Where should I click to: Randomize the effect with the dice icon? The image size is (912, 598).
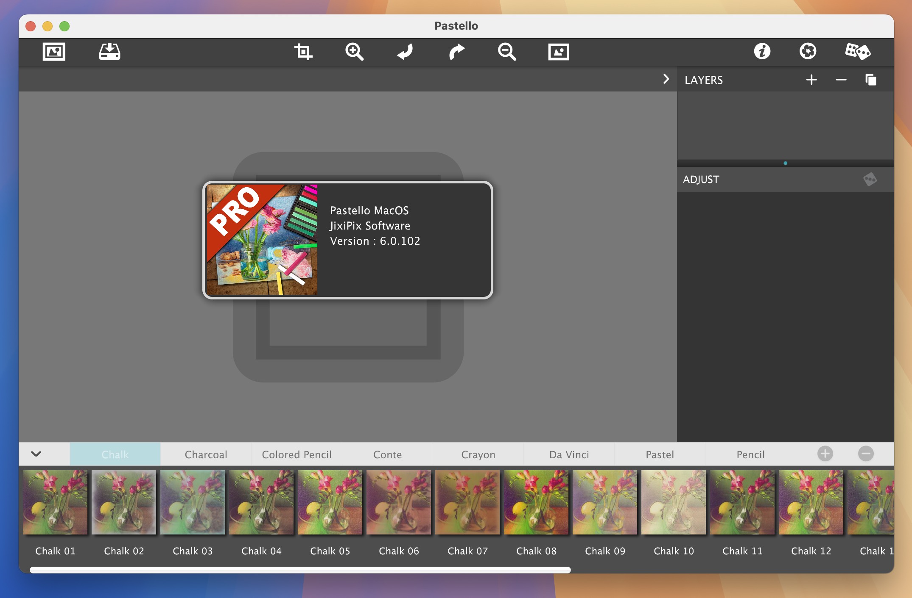point(857,51)
